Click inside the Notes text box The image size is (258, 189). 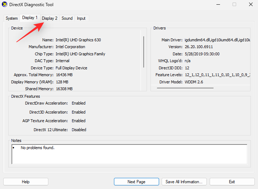[x=129, y=154]
